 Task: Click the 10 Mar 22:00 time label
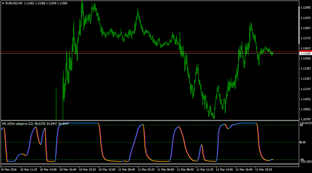point(107,170)
